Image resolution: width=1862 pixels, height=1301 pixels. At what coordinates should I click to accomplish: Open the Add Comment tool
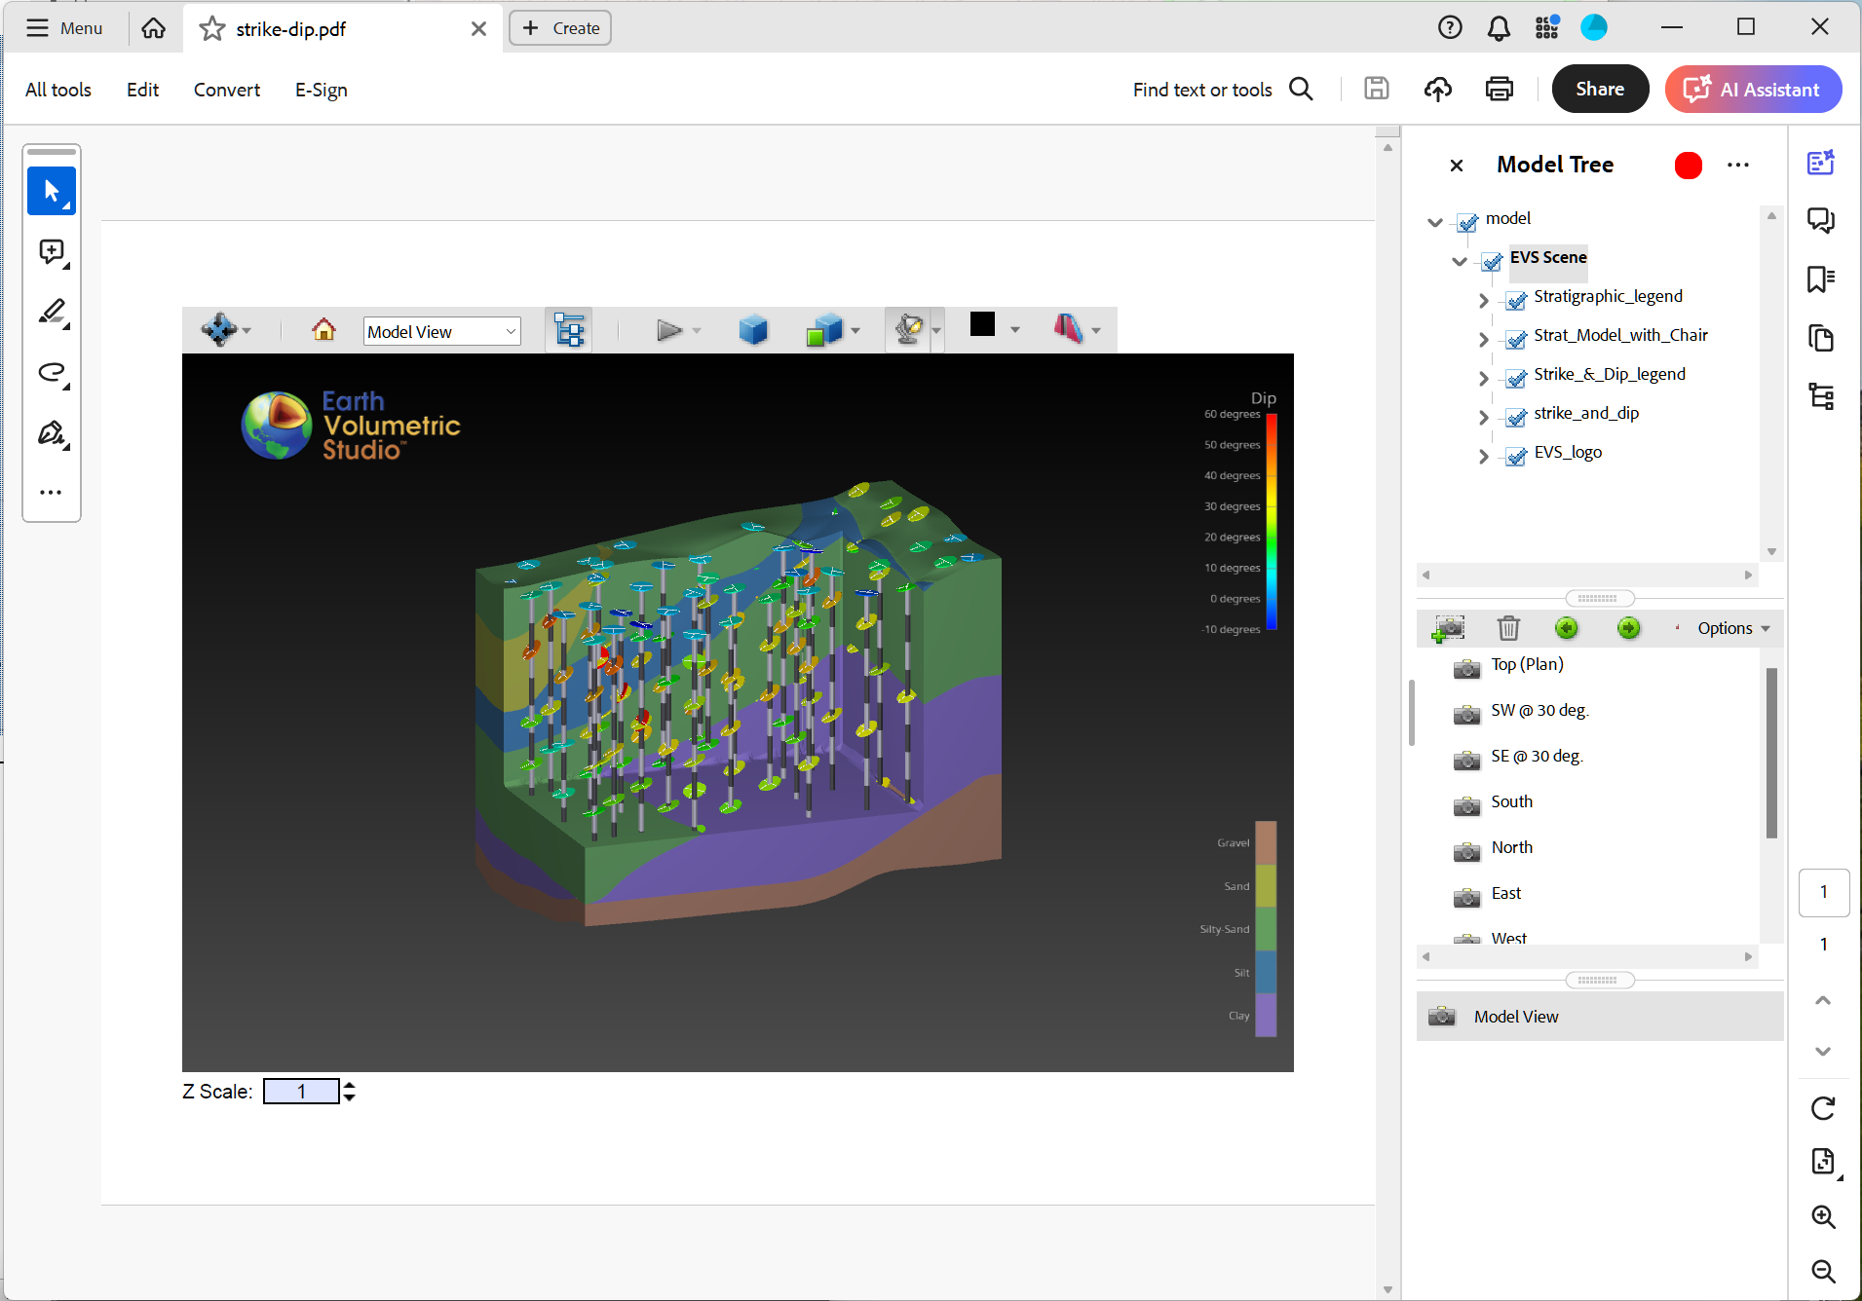pyautogui.click(x=51, y=251)
